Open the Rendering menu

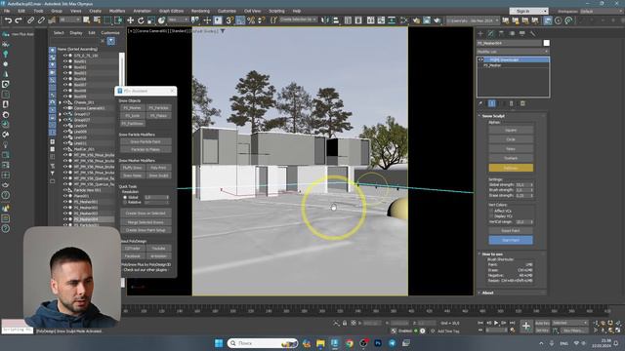pos(200,11)
